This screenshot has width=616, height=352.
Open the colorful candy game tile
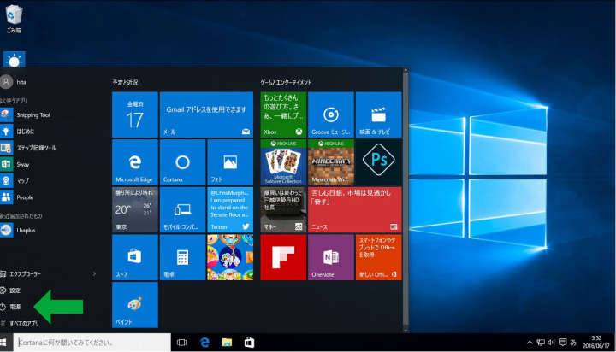(x=230, y=257)
